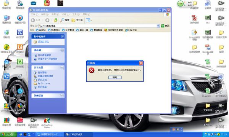Open the 查看(V) menu
Viewport: 229px width, 137px height.
coord(55,14)
